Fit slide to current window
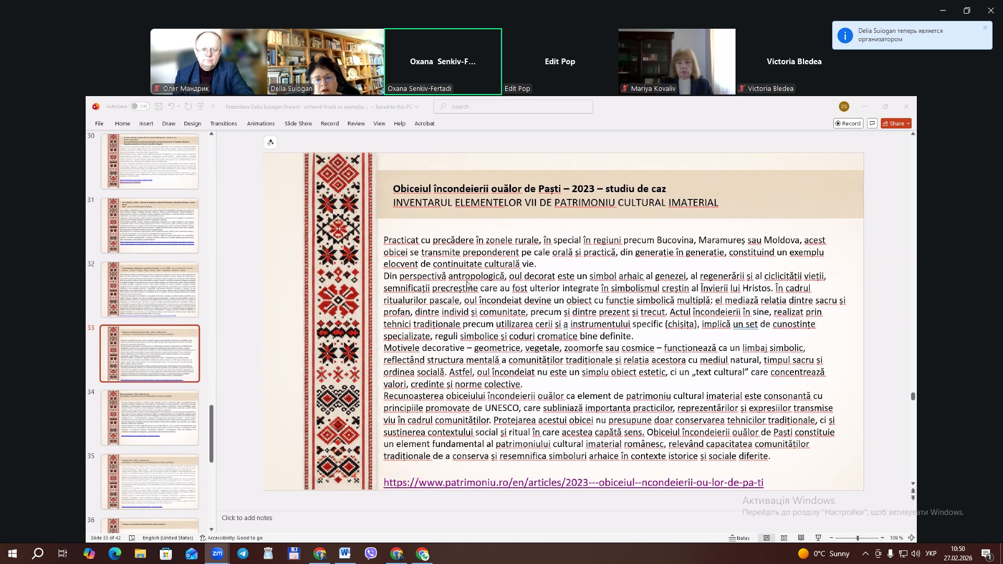This screenshot has height=564, width=1003. (x=912, y=538)
